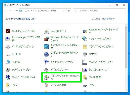Click the トラブルシューティング link text
This screenshot has height=95, width=130.
99,69
